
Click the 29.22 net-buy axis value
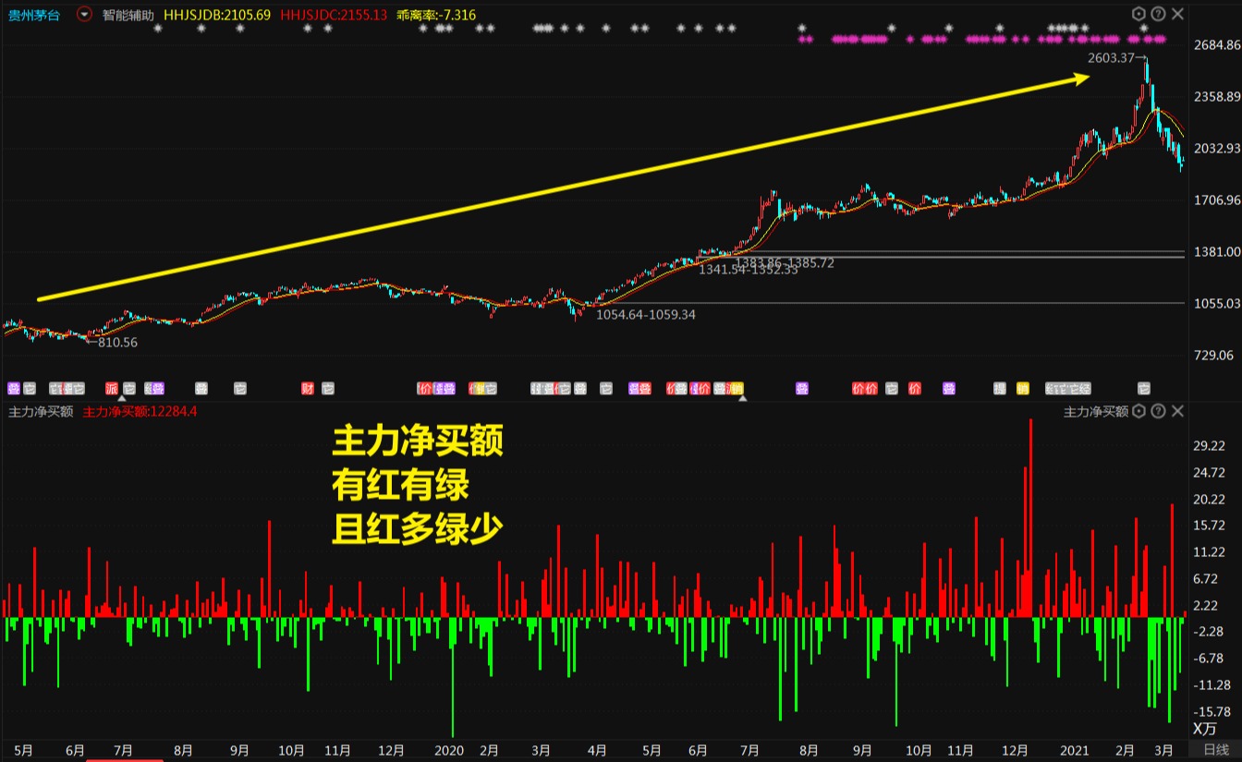pos(1209,446)
